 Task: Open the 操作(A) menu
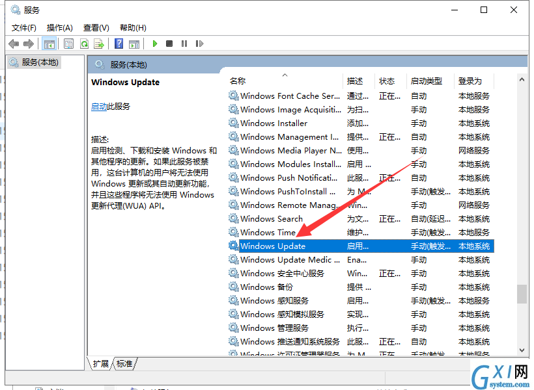tap(60, 27)
